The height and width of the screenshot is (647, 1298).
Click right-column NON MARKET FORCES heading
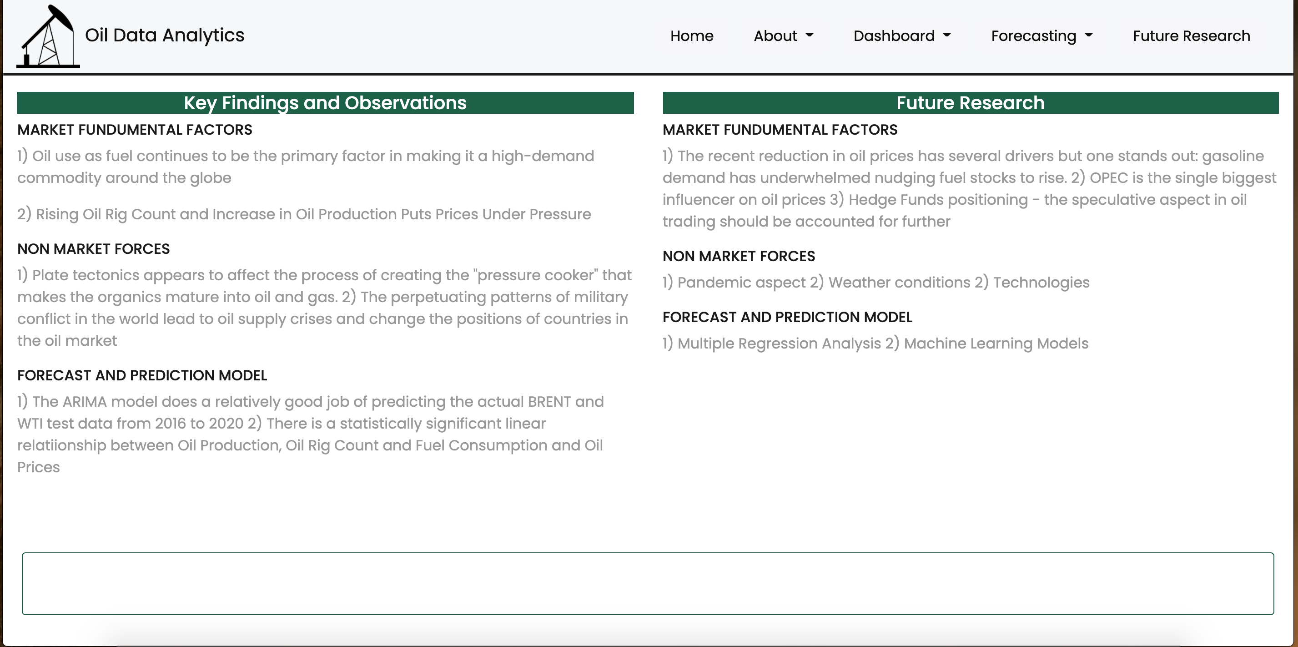738,256
